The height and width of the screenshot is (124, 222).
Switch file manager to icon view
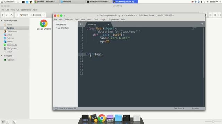[211, 15]
